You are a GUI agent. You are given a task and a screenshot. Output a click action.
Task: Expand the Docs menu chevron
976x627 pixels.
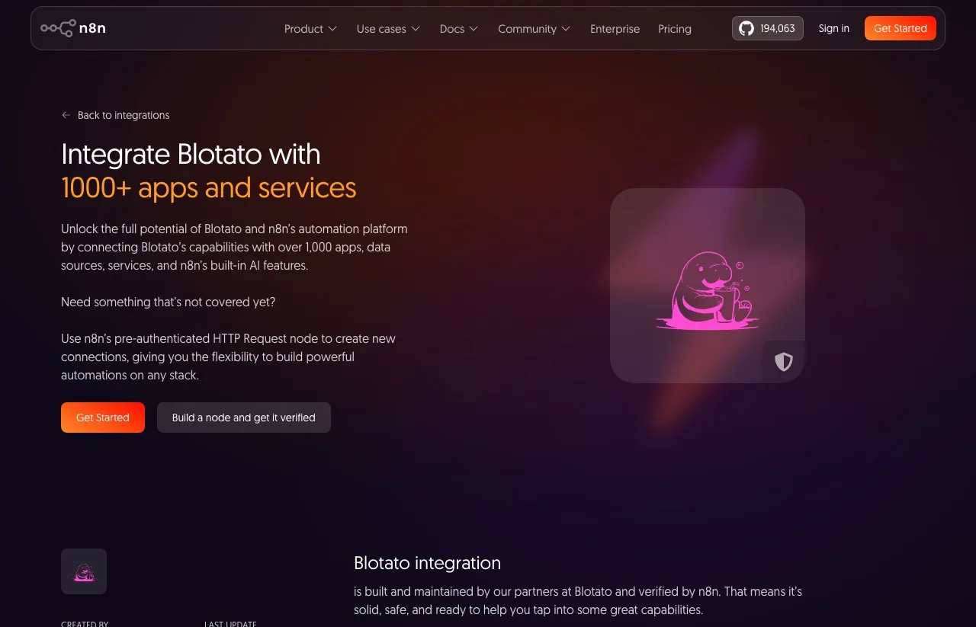pos(474,29)
